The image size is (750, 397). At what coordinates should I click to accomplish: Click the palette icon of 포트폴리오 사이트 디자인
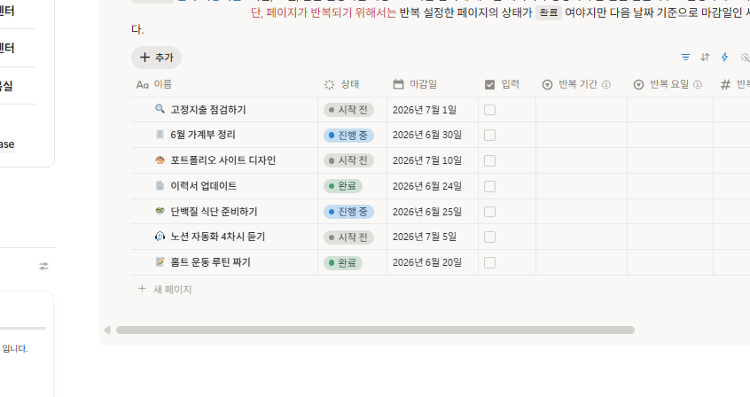coord(160,160)
